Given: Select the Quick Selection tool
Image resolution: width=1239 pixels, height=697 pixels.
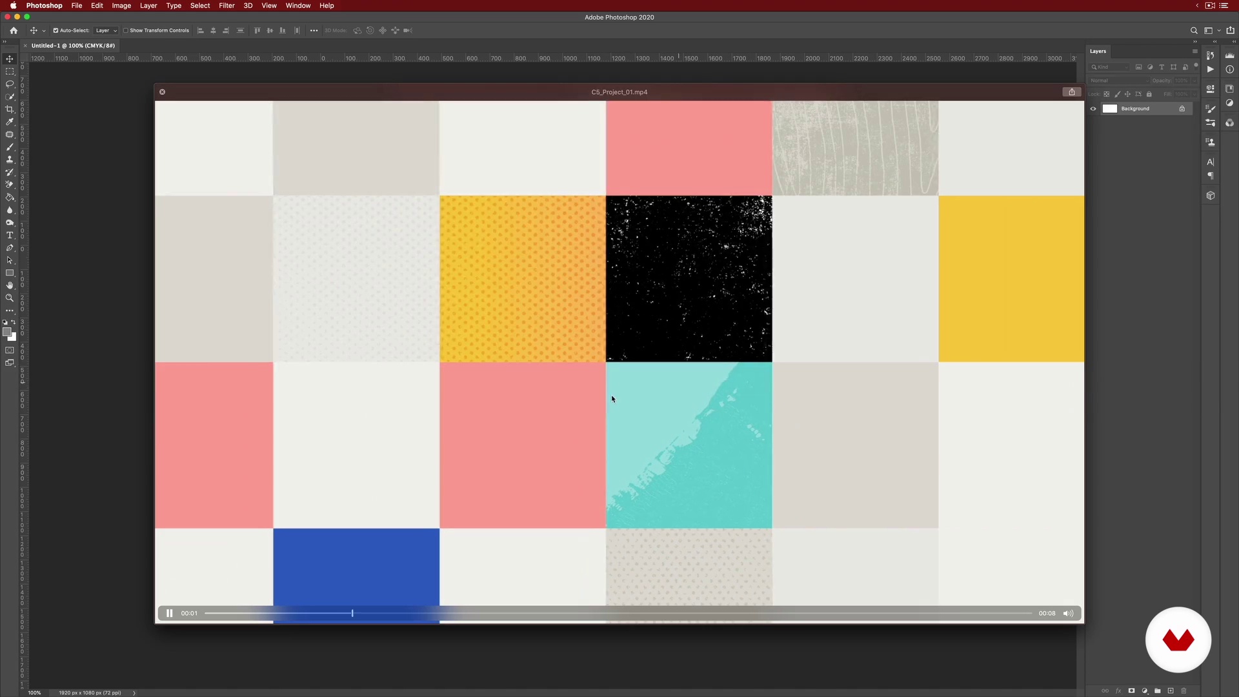Looking at the screenshot, I should tap(10, 97).
